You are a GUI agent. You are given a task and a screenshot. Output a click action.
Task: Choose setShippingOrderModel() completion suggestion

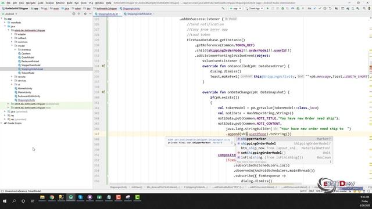point(284,153)
